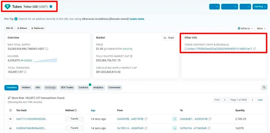This screenshot has height=133, width=270.
Task: Copy From address 0x4390fB...44D76f5E
Action: [x=146, y=119]
